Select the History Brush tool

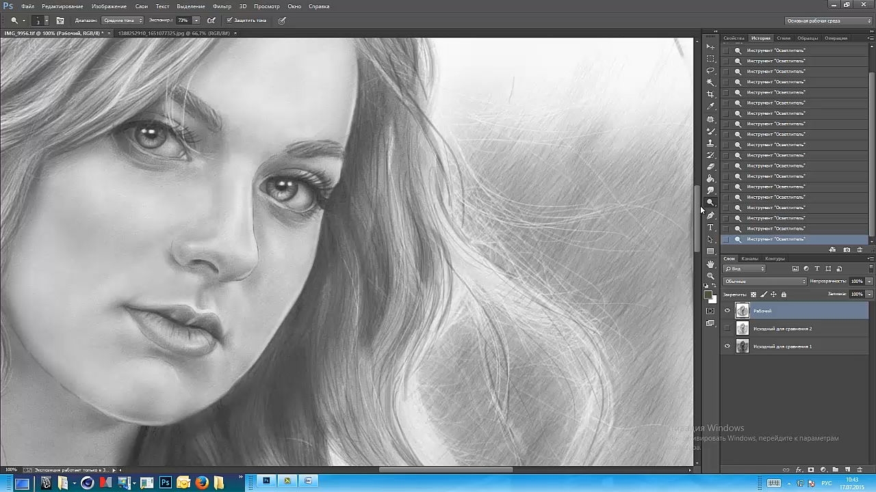[x=710, y=155]
